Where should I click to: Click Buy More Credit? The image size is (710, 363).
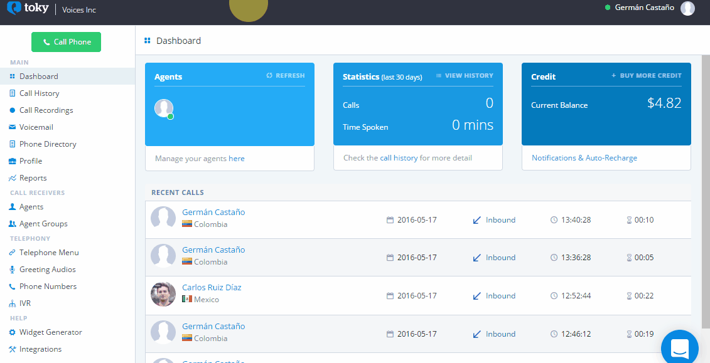(x=646, y=75)
